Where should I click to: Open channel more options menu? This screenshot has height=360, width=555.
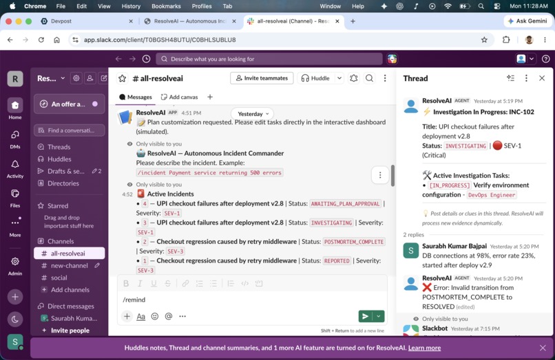385,78
